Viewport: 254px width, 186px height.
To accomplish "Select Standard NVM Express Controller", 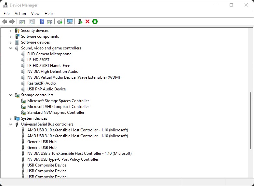I will [x=56, y=113].
